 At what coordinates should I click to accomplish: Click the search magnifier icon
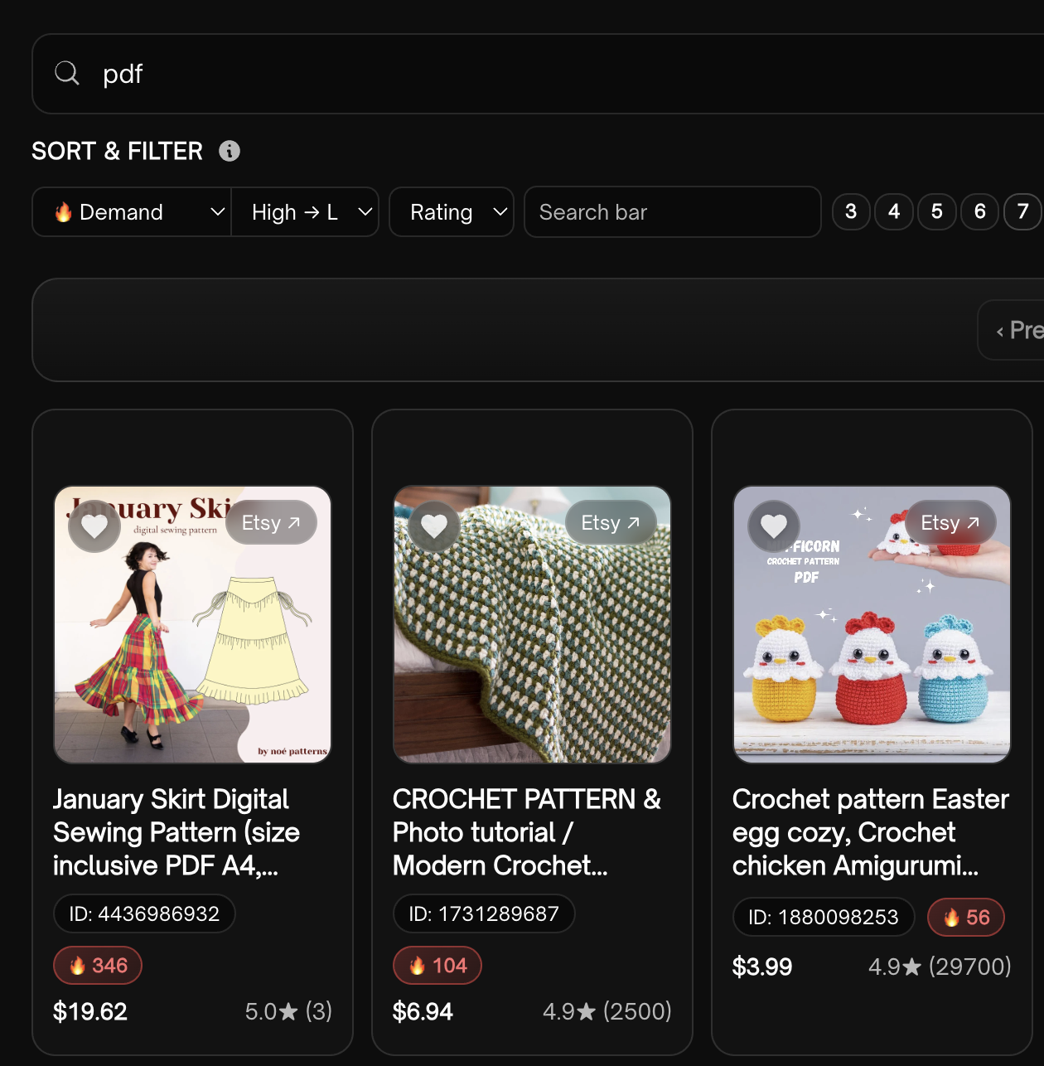click(67, 74)
